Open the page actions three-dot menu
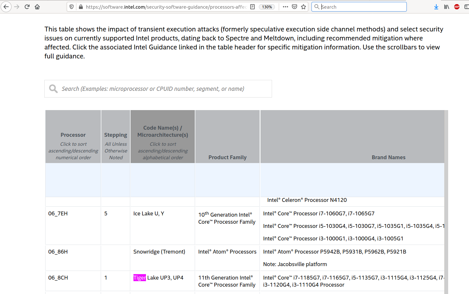 tap(285, 7)
